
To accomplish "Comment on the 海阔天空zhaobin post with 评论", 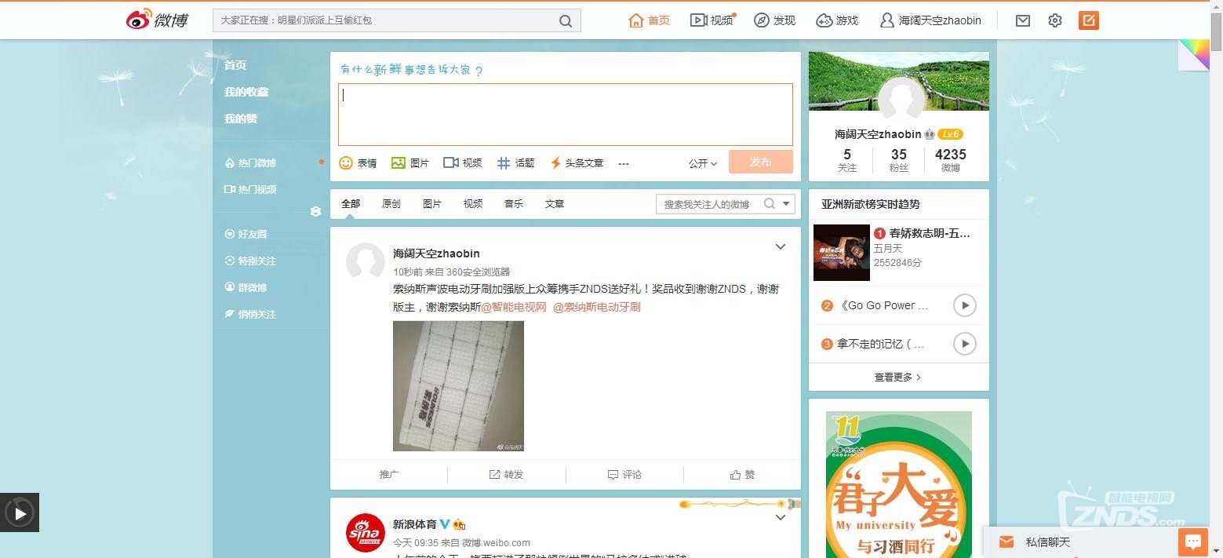I will coord(624,475).
